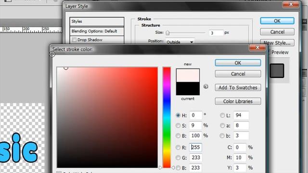Click the color picker circle in field

(66, 68)
